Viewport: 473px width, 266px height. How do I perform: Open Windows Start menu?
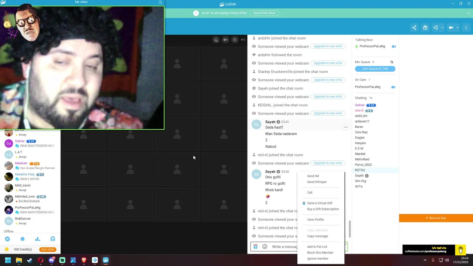8,260
